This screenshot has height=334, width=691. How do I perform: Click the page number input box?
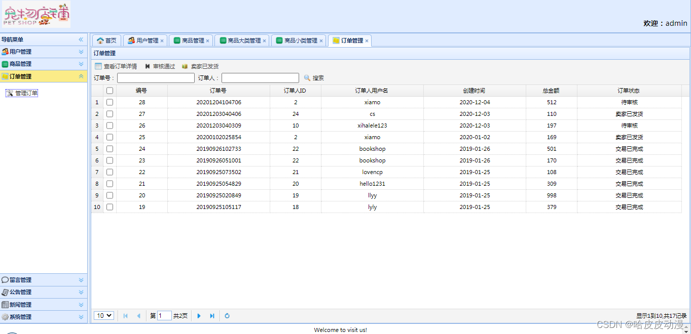coord(164,316)
